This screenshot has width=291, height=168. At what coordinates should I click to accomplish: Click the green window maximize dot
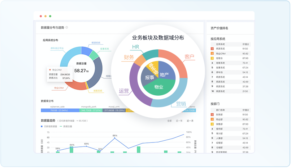[50, 16]
